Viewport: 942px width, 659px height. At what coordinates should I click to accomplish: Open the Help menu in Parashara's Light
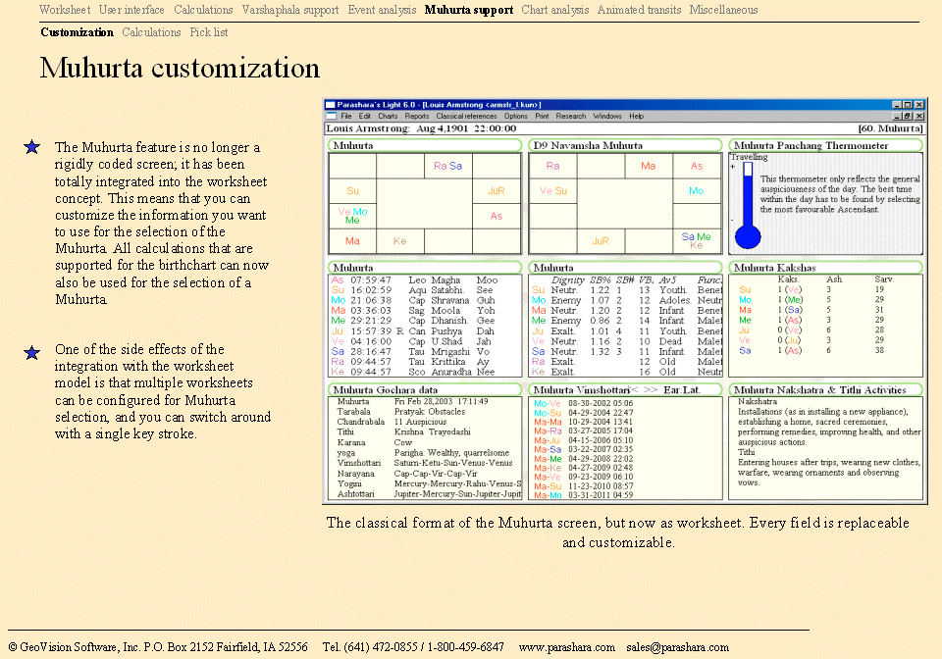pyautogui.click(x=636, y=116)
